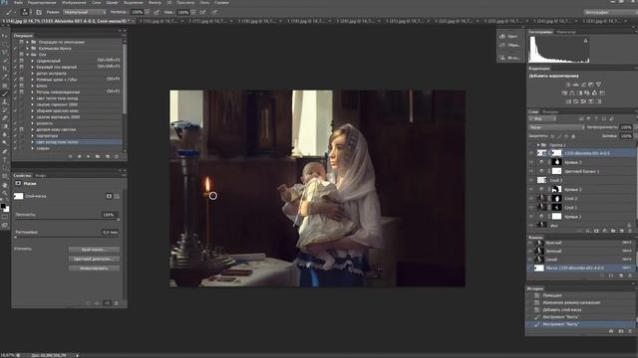The height and width of the screenshot is (358, 638).
Task: Click the Цветовой диапазон button
Action: 94,259
